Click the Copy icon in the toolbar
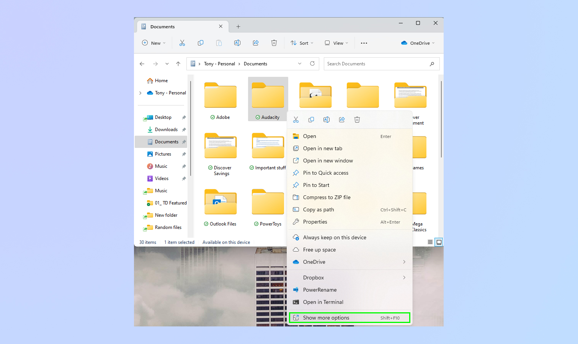Image resolution: width=578 pixels, height=344 pixels. click(201, 43)
